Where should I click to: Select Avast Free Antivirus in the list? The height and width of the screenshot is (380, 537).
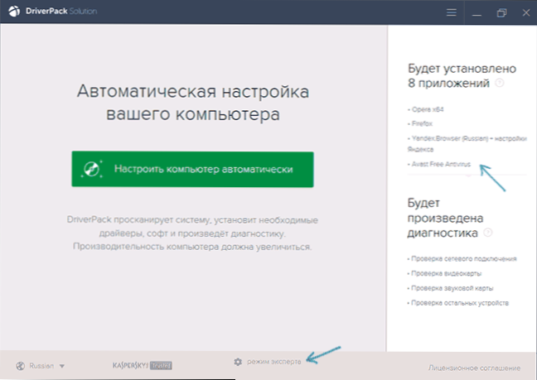click(439, 164)
